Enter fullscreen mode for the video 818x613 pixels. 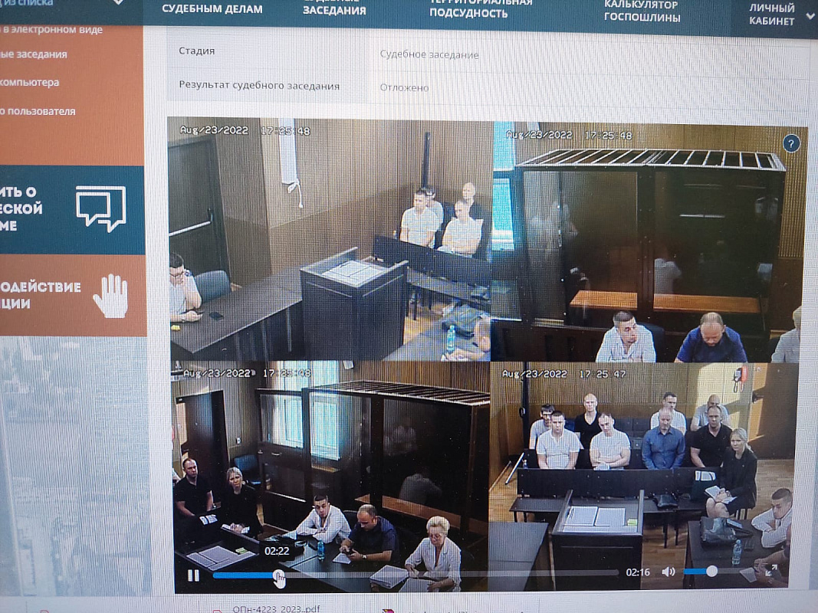(770, 571)
